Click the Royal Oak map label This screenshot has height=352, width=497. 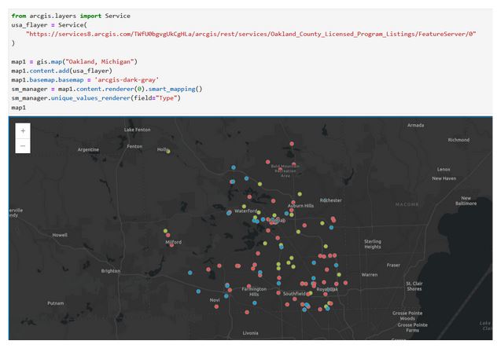(327, 289)
